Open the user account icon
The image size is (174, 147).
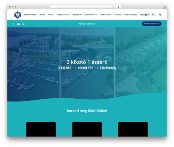click(x=153, y=15)
